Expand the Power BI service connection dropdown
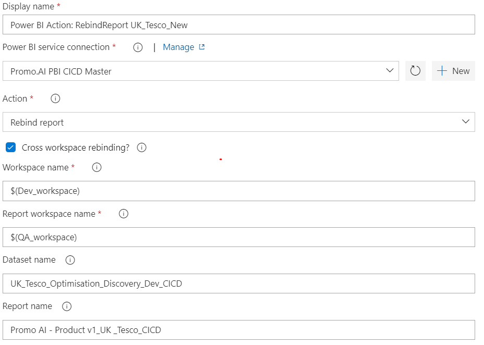 [391, 71]
